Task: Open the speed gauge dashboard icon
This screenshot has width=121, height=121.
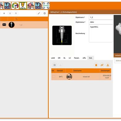Action: tap(15, 6)
